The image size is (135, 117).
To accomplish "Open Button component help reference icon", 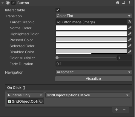I will click(118, 3).
